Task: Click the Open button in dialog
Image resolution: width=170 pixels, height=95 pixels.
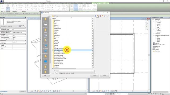Action: point(95,76)
